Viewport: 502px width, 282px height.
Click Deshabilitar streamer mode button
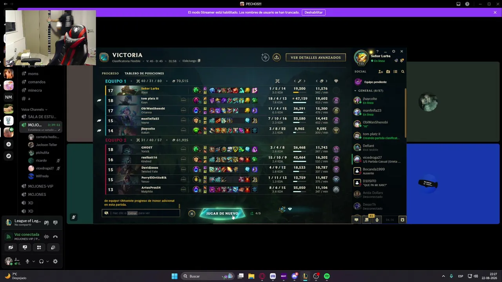314,13
